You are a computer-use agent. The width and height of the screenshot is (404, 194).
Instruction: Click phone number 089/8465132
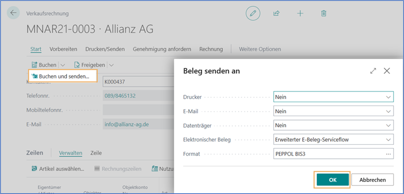pyautogui.click(x=120, y=96)
